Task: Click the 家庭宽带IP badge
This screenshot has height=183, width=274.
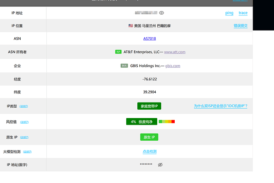Action: [149, 106]
